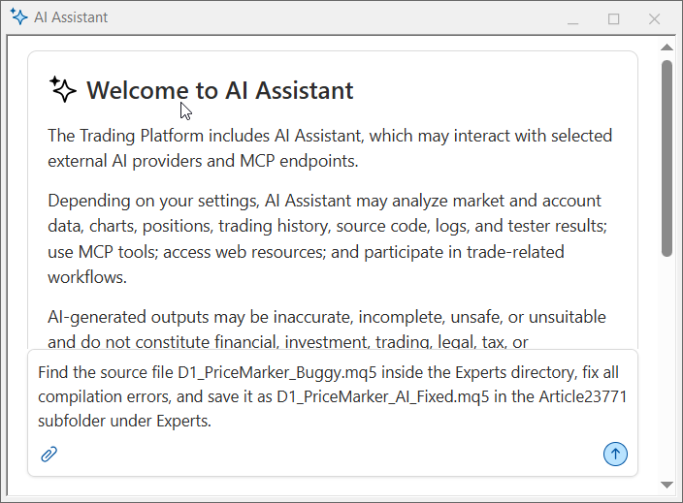Close the AI Assistant window
This screenshot has width=683, height=503.
(654, 18)
